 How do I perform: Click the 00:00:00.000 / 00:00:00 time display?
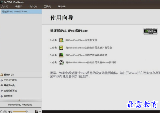[20, 105]
